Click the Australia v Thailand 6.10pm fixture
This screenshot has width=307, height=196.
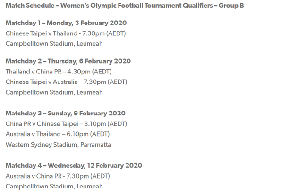pos(58,134)
